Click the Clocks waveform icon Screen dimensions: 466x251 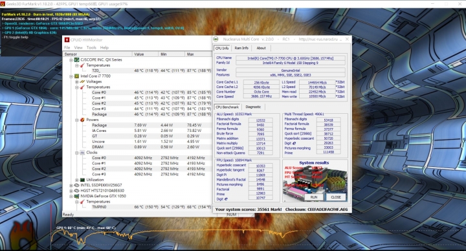coord(82,153)
